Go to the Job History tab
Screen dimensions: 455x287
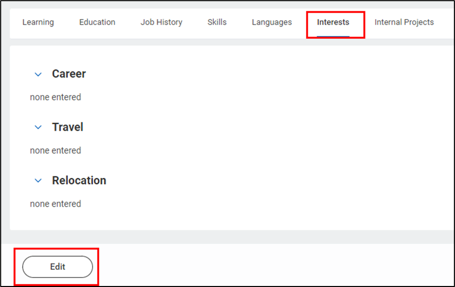(x=161, y=22)
